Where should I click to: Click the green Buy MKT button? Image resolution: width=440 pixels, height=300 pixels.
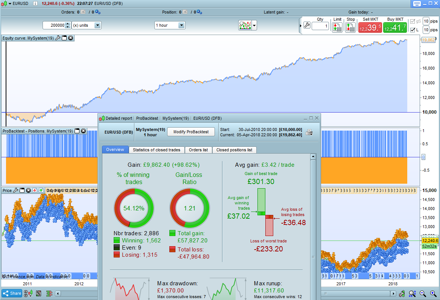pyautogui.click(x=395, y=27)
